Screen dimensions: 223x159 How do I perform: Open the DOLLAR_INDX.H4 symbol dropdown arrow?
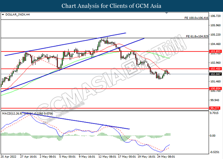click(3, 15)
